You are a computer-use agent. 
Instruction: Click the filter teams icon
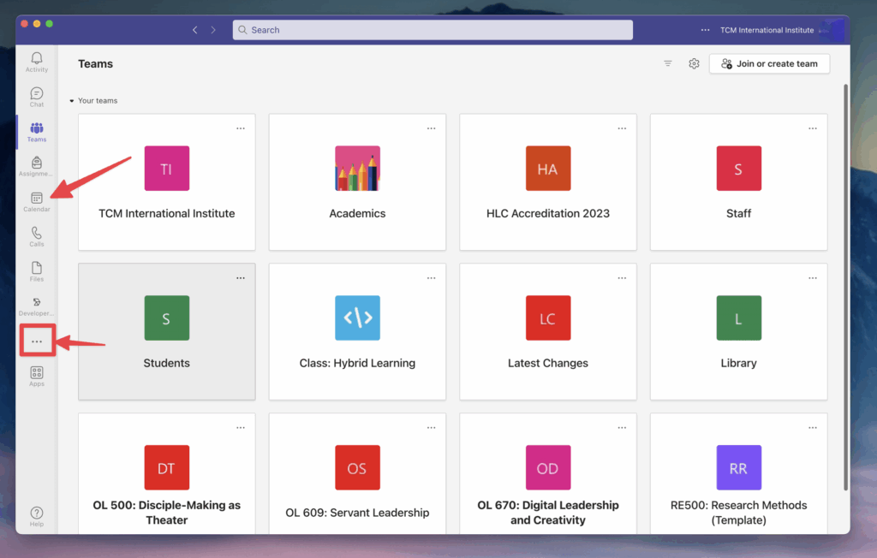(668, 64)
